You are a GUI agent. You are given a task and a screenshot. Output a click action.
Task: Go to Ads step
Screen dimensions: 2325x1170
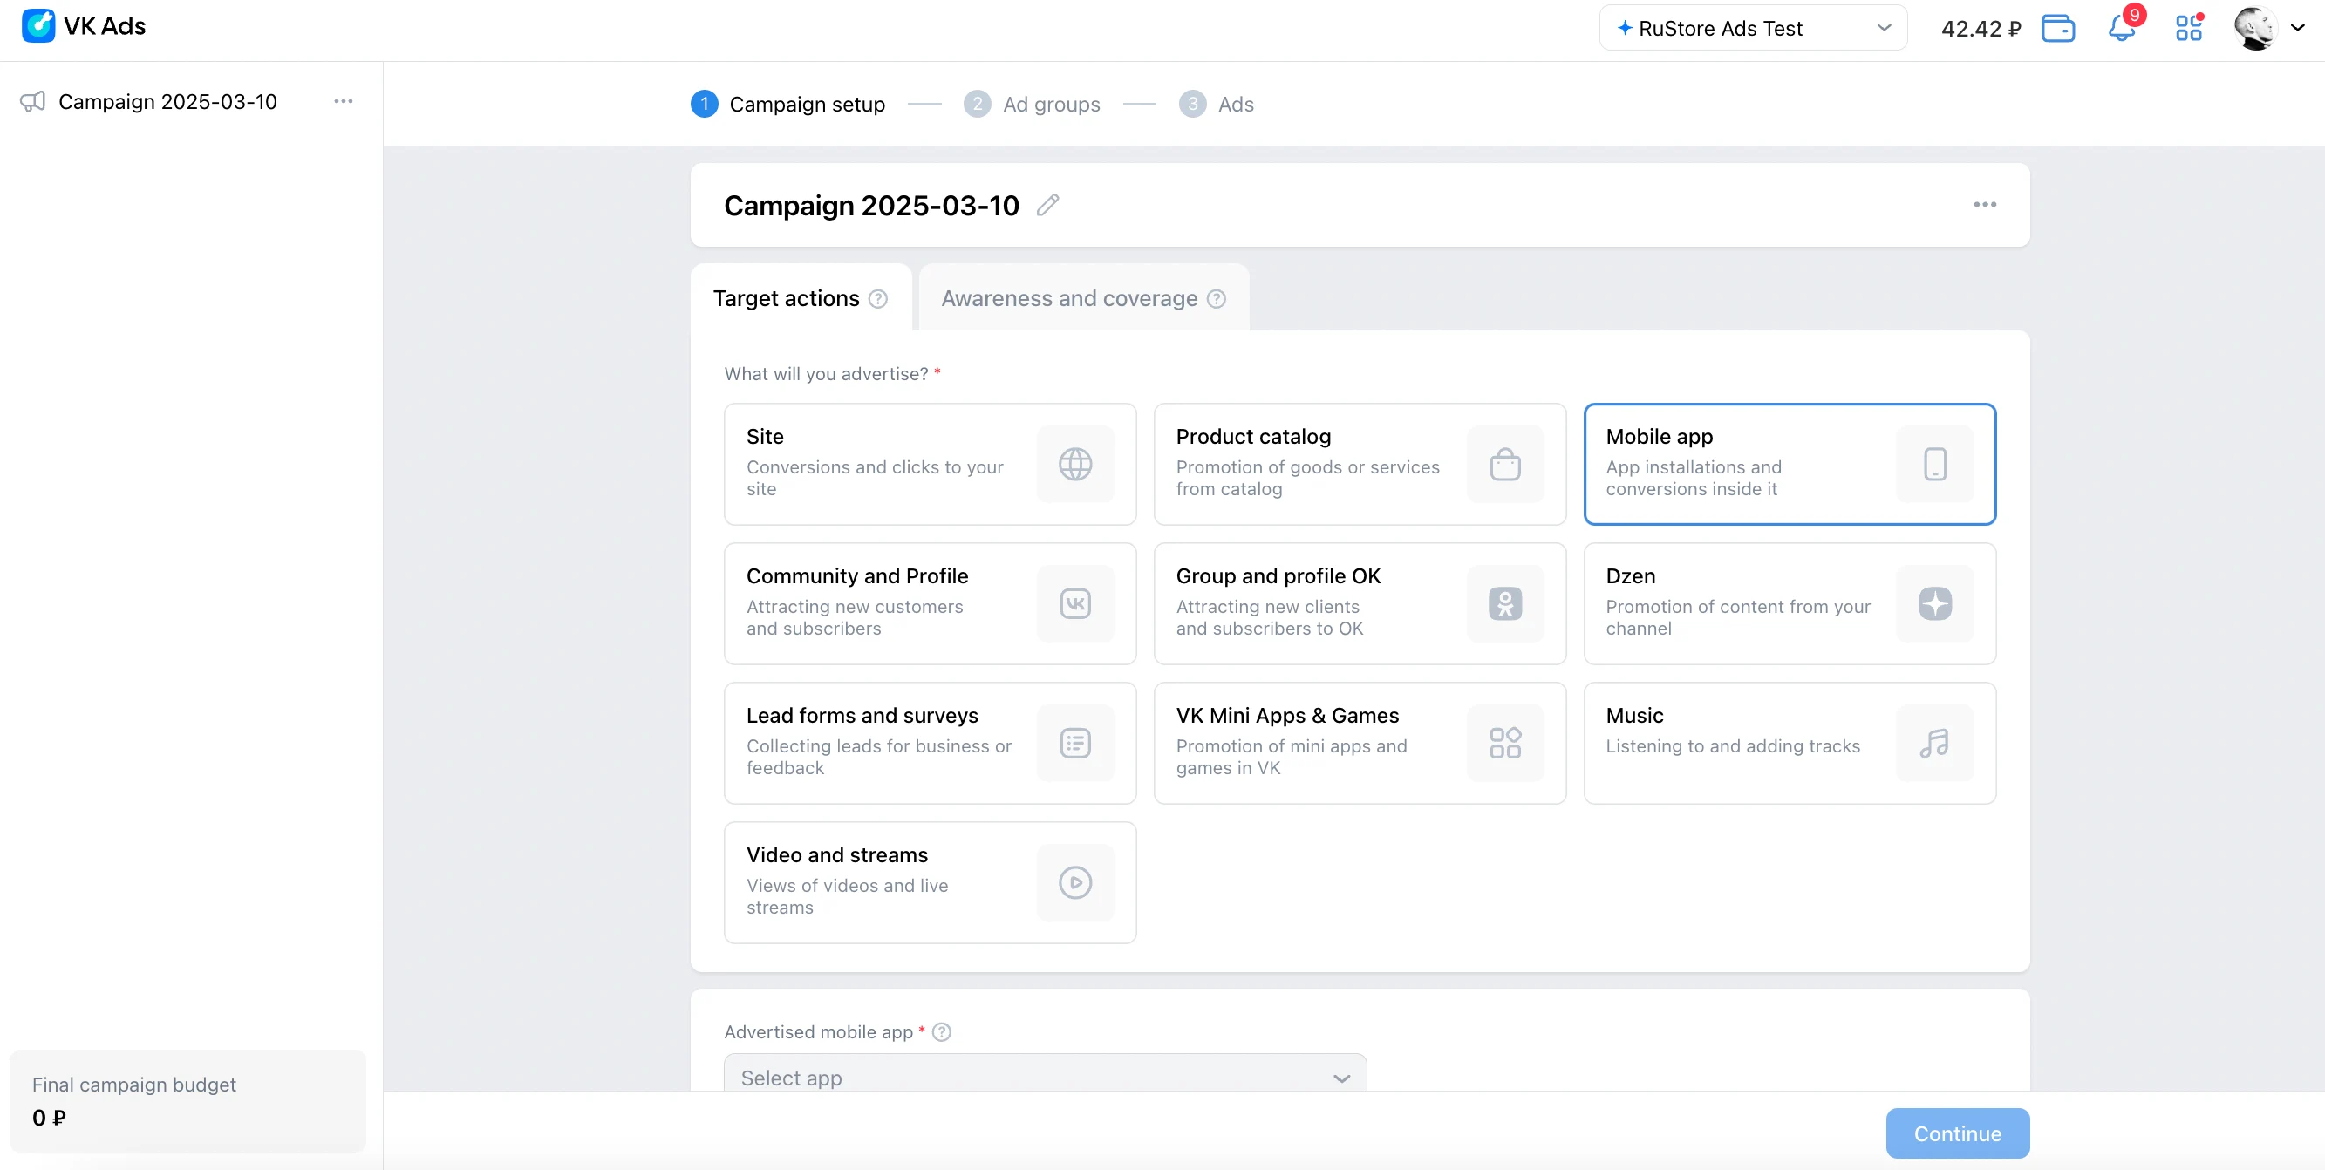1216,105
